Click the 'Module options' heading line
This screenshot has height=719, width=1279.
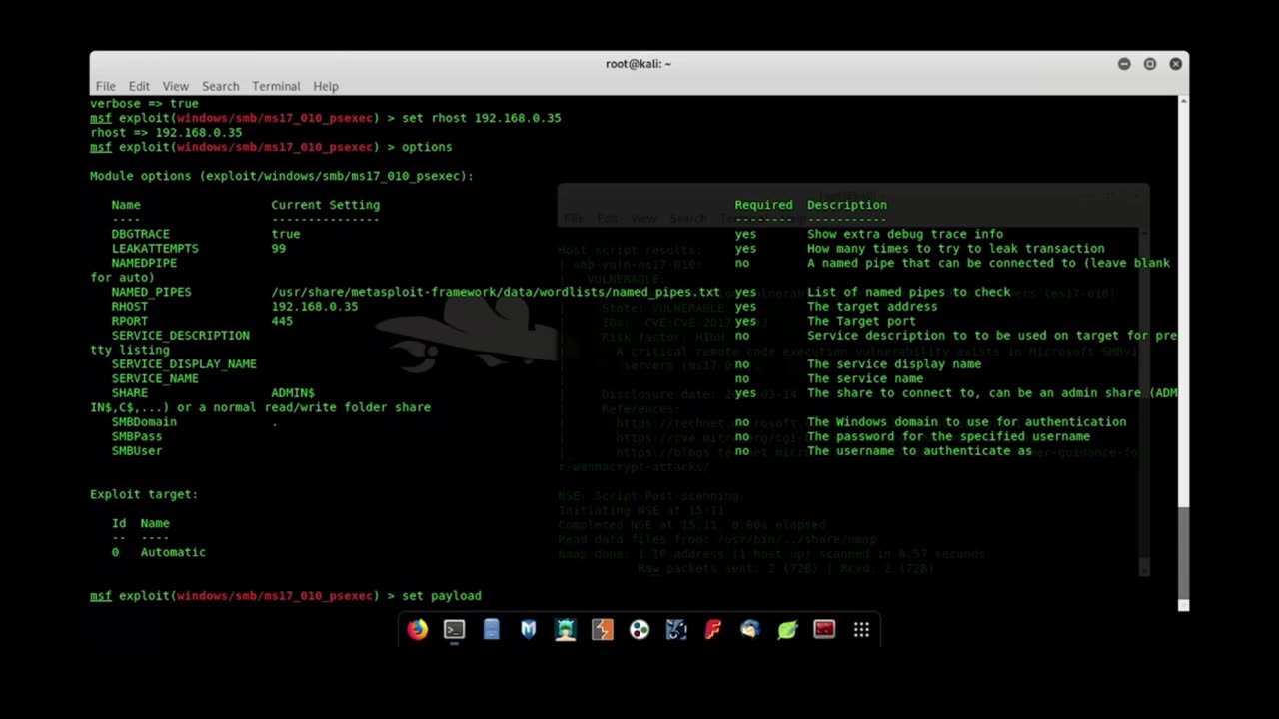(x=282, y=176)
